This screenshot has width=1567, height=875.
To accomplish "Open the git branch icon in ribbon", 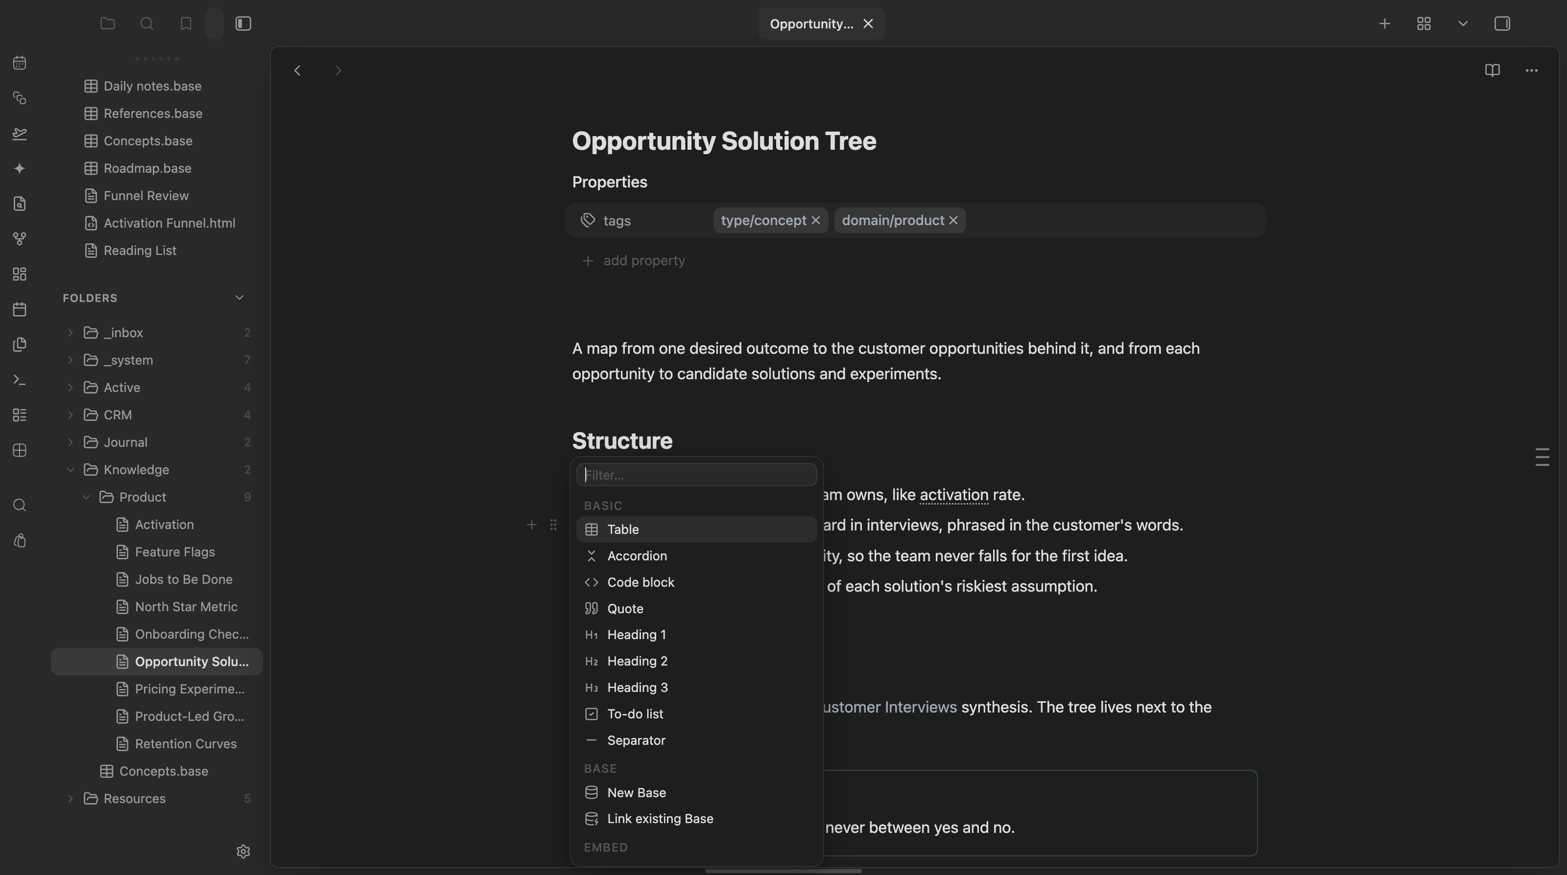I will [20, 239].
